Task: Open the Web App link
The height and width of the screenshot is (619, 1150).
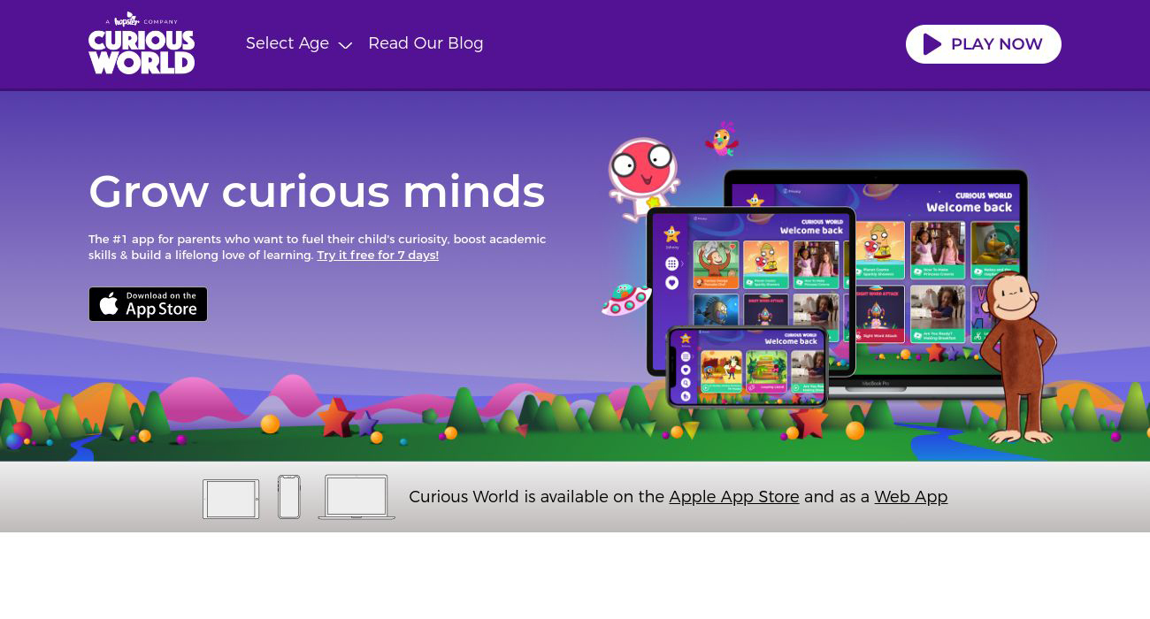Action: (910, 497)
